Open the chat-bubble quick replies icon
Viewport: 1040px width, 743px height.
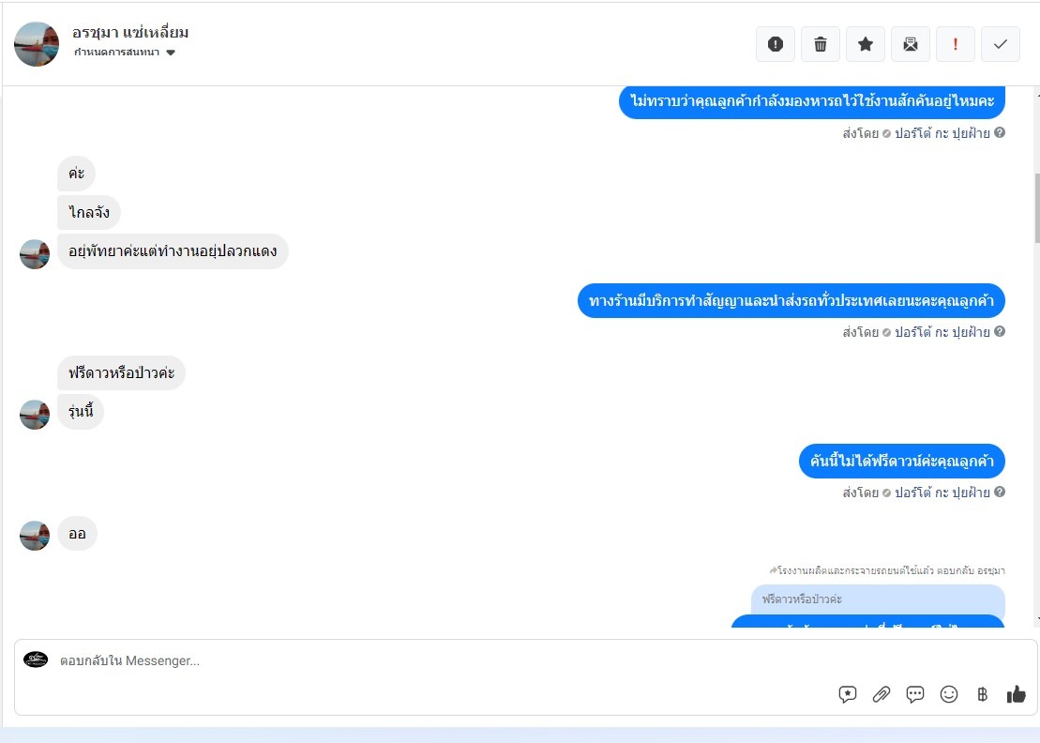click(915, 694)
